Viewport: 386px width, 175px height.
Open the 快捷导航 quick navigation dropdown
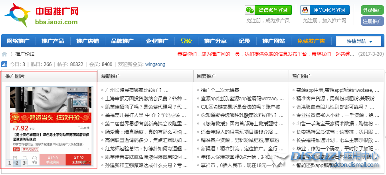click(x=359, y=41)
